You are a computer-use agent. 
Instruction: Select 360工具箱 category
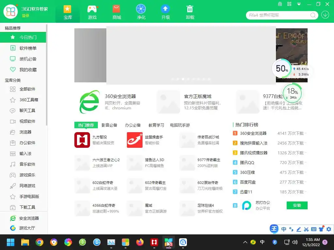click(23, 100)
